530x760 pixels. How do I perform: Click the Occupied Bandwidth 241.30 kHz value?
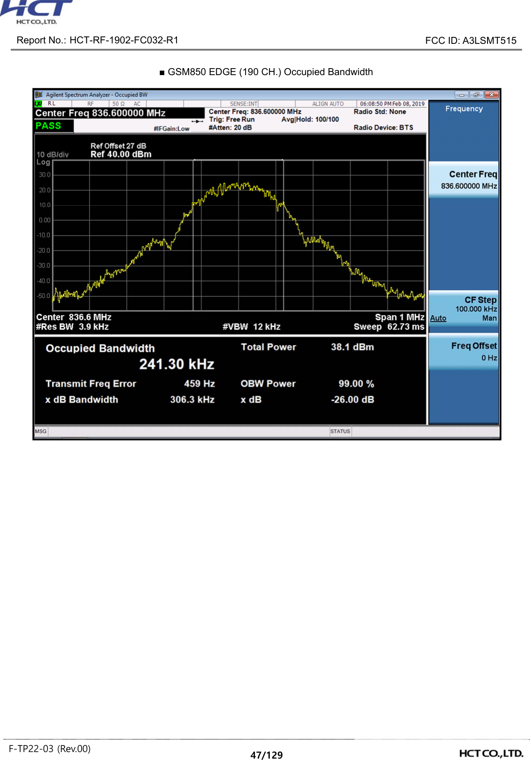(177, 364)
